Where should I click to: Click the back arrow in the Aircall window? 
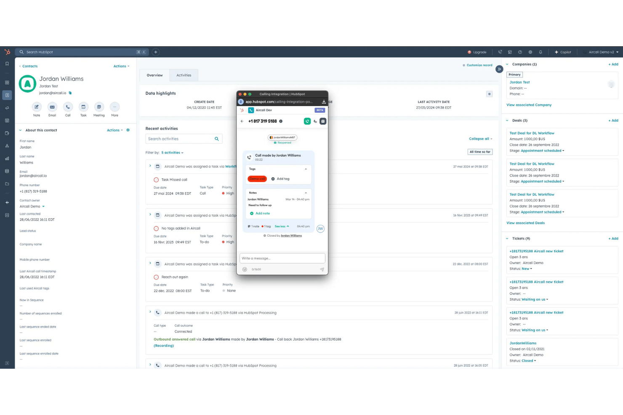click(x=242, y=121)
